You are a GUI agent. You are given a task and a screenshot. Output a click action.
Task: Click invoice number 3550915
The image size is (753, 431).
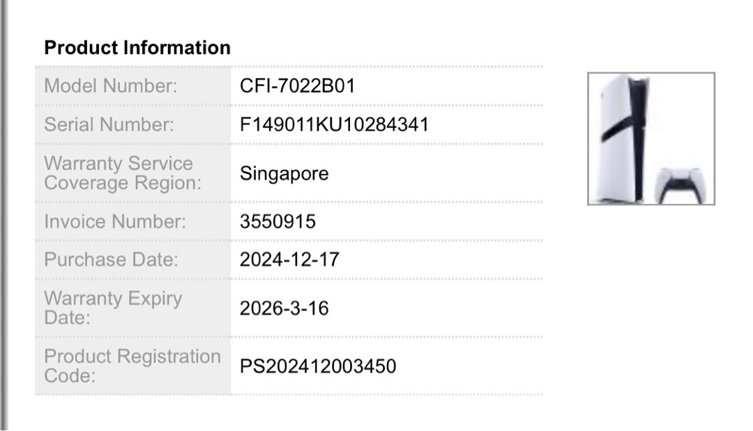pos(277,222)
